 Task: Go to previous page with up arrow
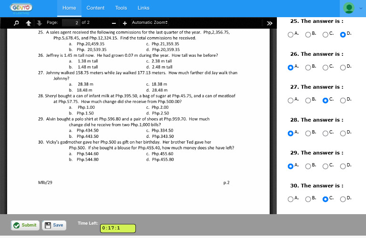pyautogui.click(x=28, y=23)
